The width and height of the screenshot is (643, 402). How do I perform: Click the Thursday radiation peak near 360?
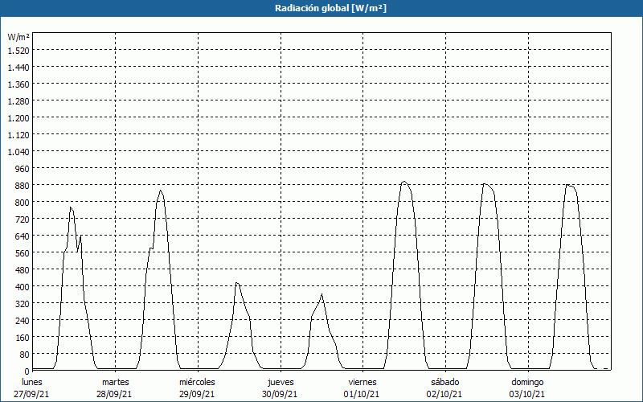[322, 294]
